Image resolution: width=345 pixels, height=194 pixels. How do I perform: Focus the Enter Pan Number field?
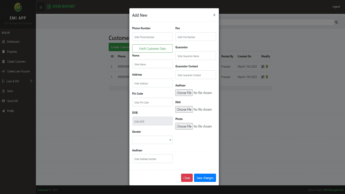(x=196, y=37)
